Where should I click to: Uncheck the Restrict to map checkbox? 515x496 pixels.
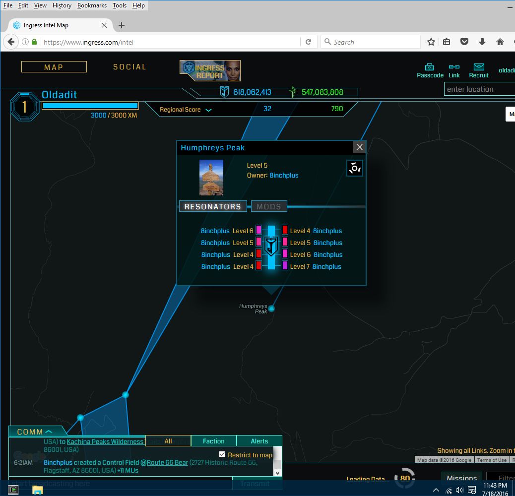coord(222,454)
